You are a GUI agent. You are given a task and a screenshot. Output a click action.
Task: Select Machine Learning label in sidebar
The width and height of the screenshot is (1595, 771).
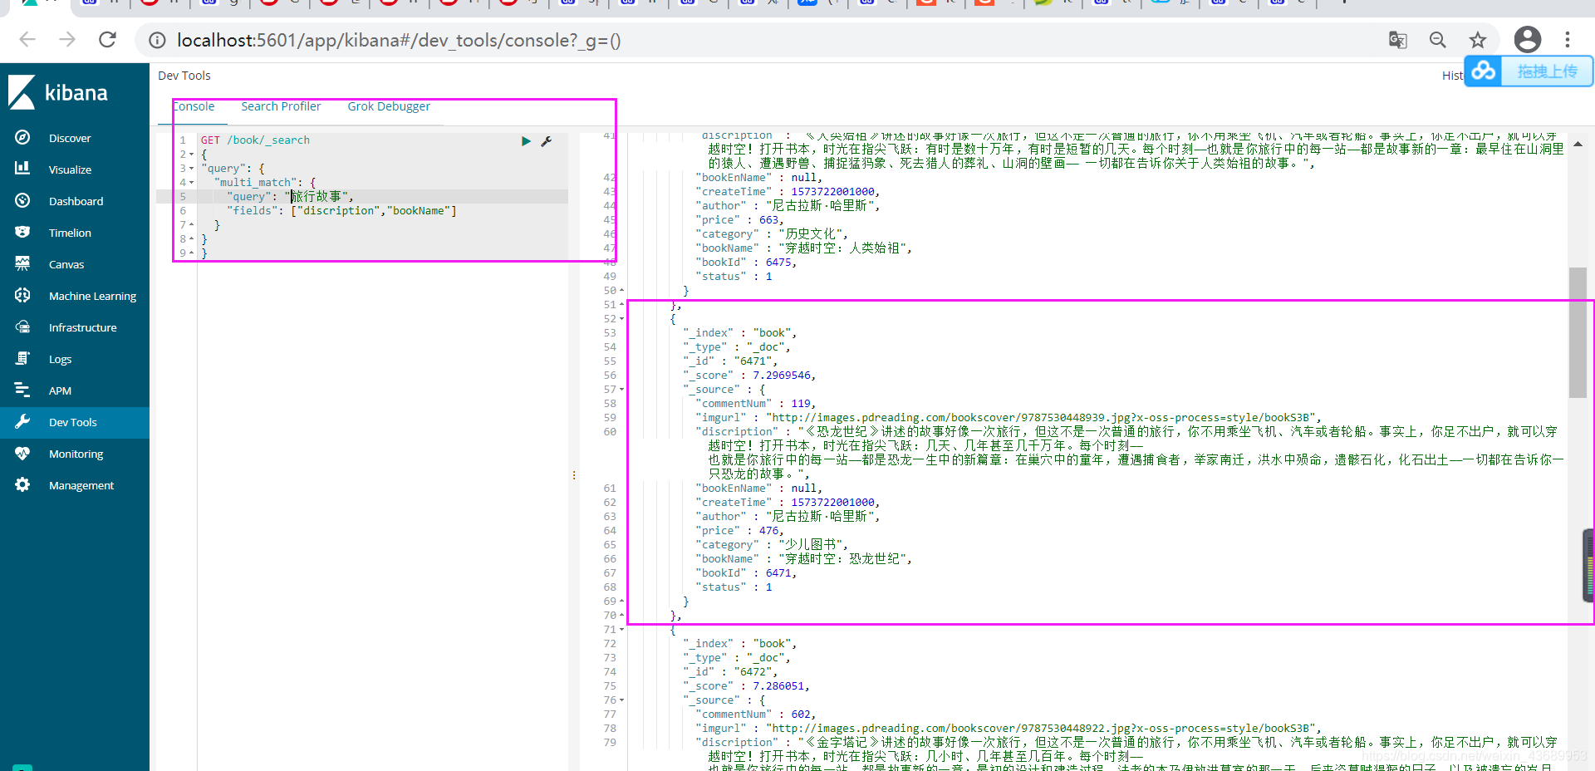click(x=92, y=296)
